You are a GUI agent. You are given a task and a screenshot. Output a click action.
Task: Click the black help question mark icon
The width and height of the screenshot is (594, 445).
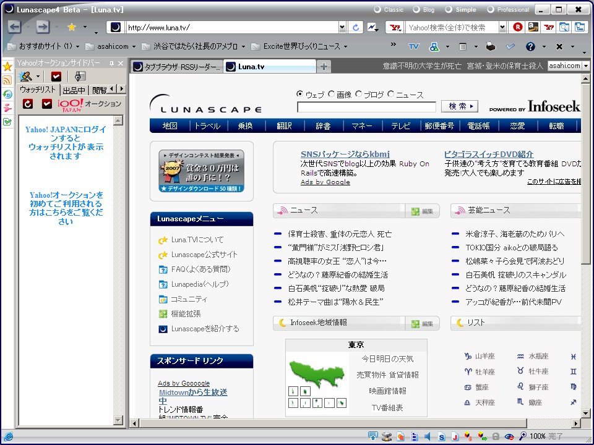[x=530, y=46]
